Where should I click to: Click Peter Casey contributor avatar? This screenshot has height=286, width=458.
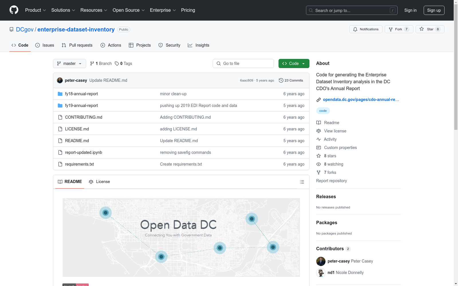click(321, 261)
